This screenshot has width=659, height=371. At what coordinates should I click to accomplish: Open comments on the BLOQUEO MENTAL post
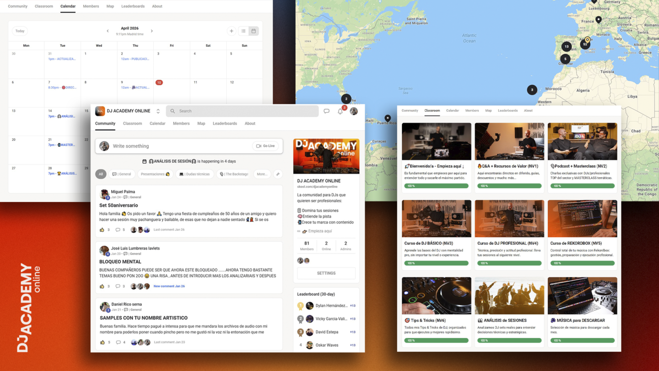coord(118,286)
